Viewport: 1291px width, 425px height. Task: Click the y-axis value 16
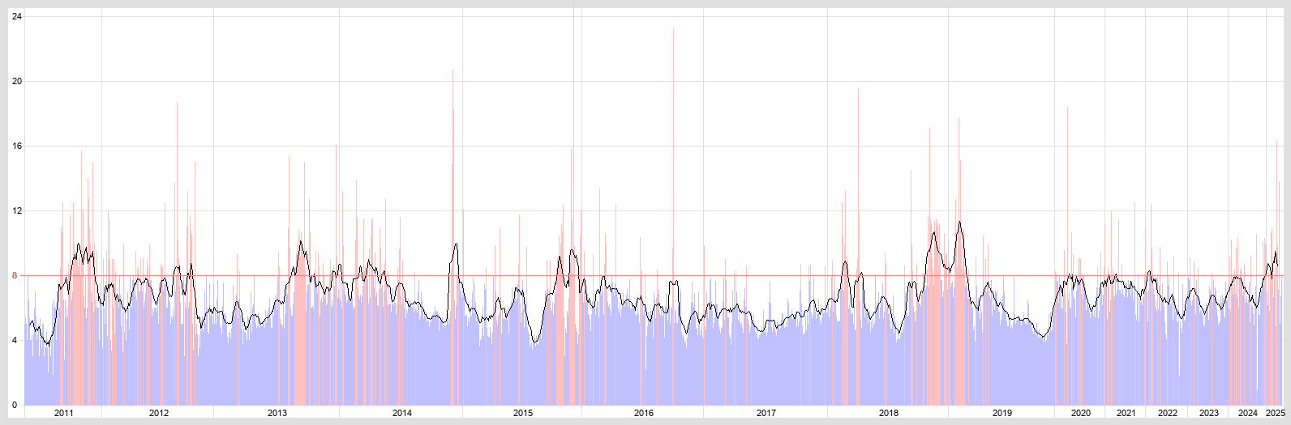tap(17, 146)
